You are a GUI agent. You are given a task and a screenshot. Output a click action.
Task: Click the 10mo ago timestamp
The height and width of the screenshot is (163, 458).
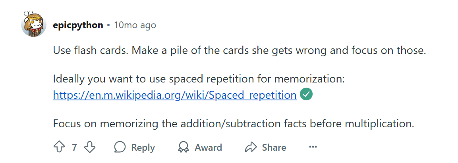(135, 25)
